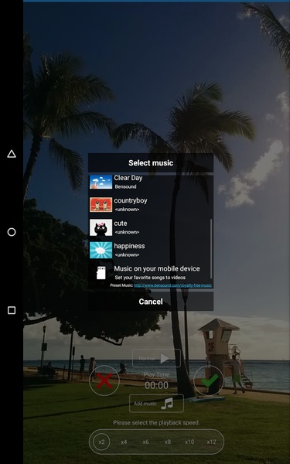This screenshot has height=464, width=290.
Task: Select the Clear Day song title
Action: [128, 178]
